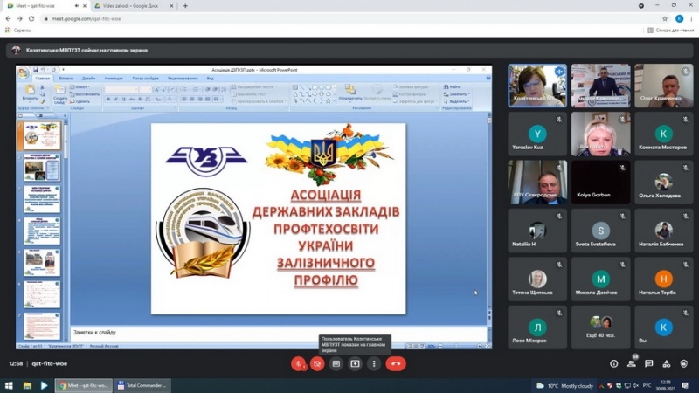Open host controls shield icon
Viewport: 699px width, 393px height.
pos(684,363)
